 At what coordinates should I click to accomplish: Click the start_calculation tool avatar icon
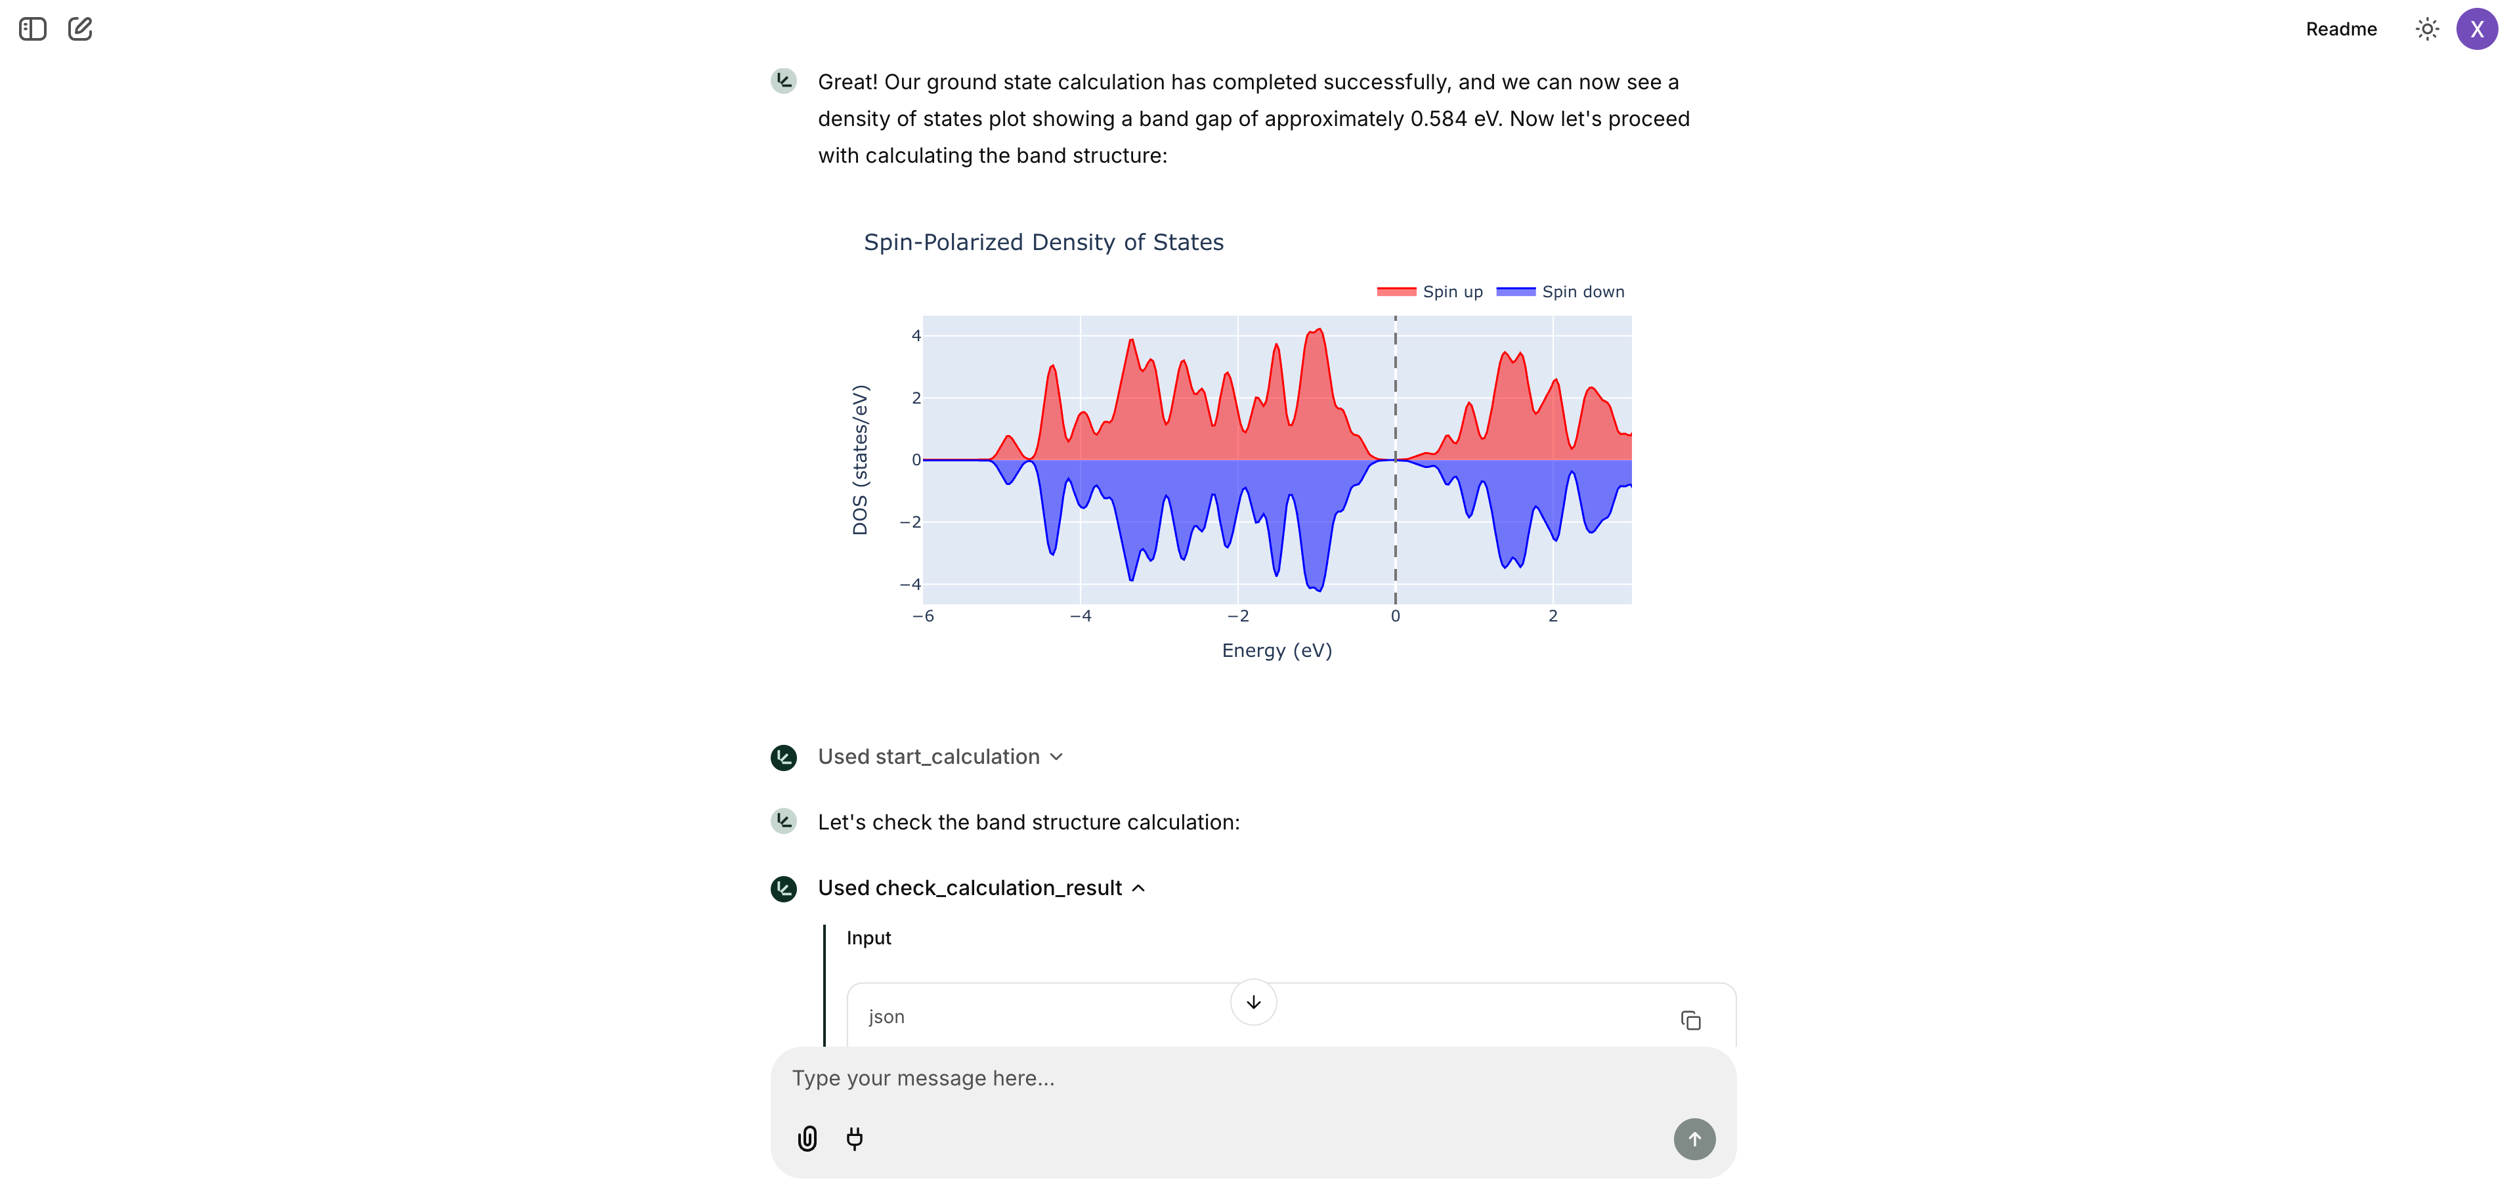pyautogui.click(x=784, y=757)
